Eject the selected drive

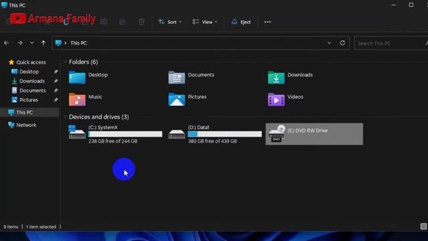tap(241, 22)
